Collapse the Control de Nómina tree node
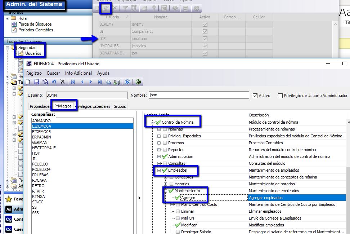 [x=152, y=122]
